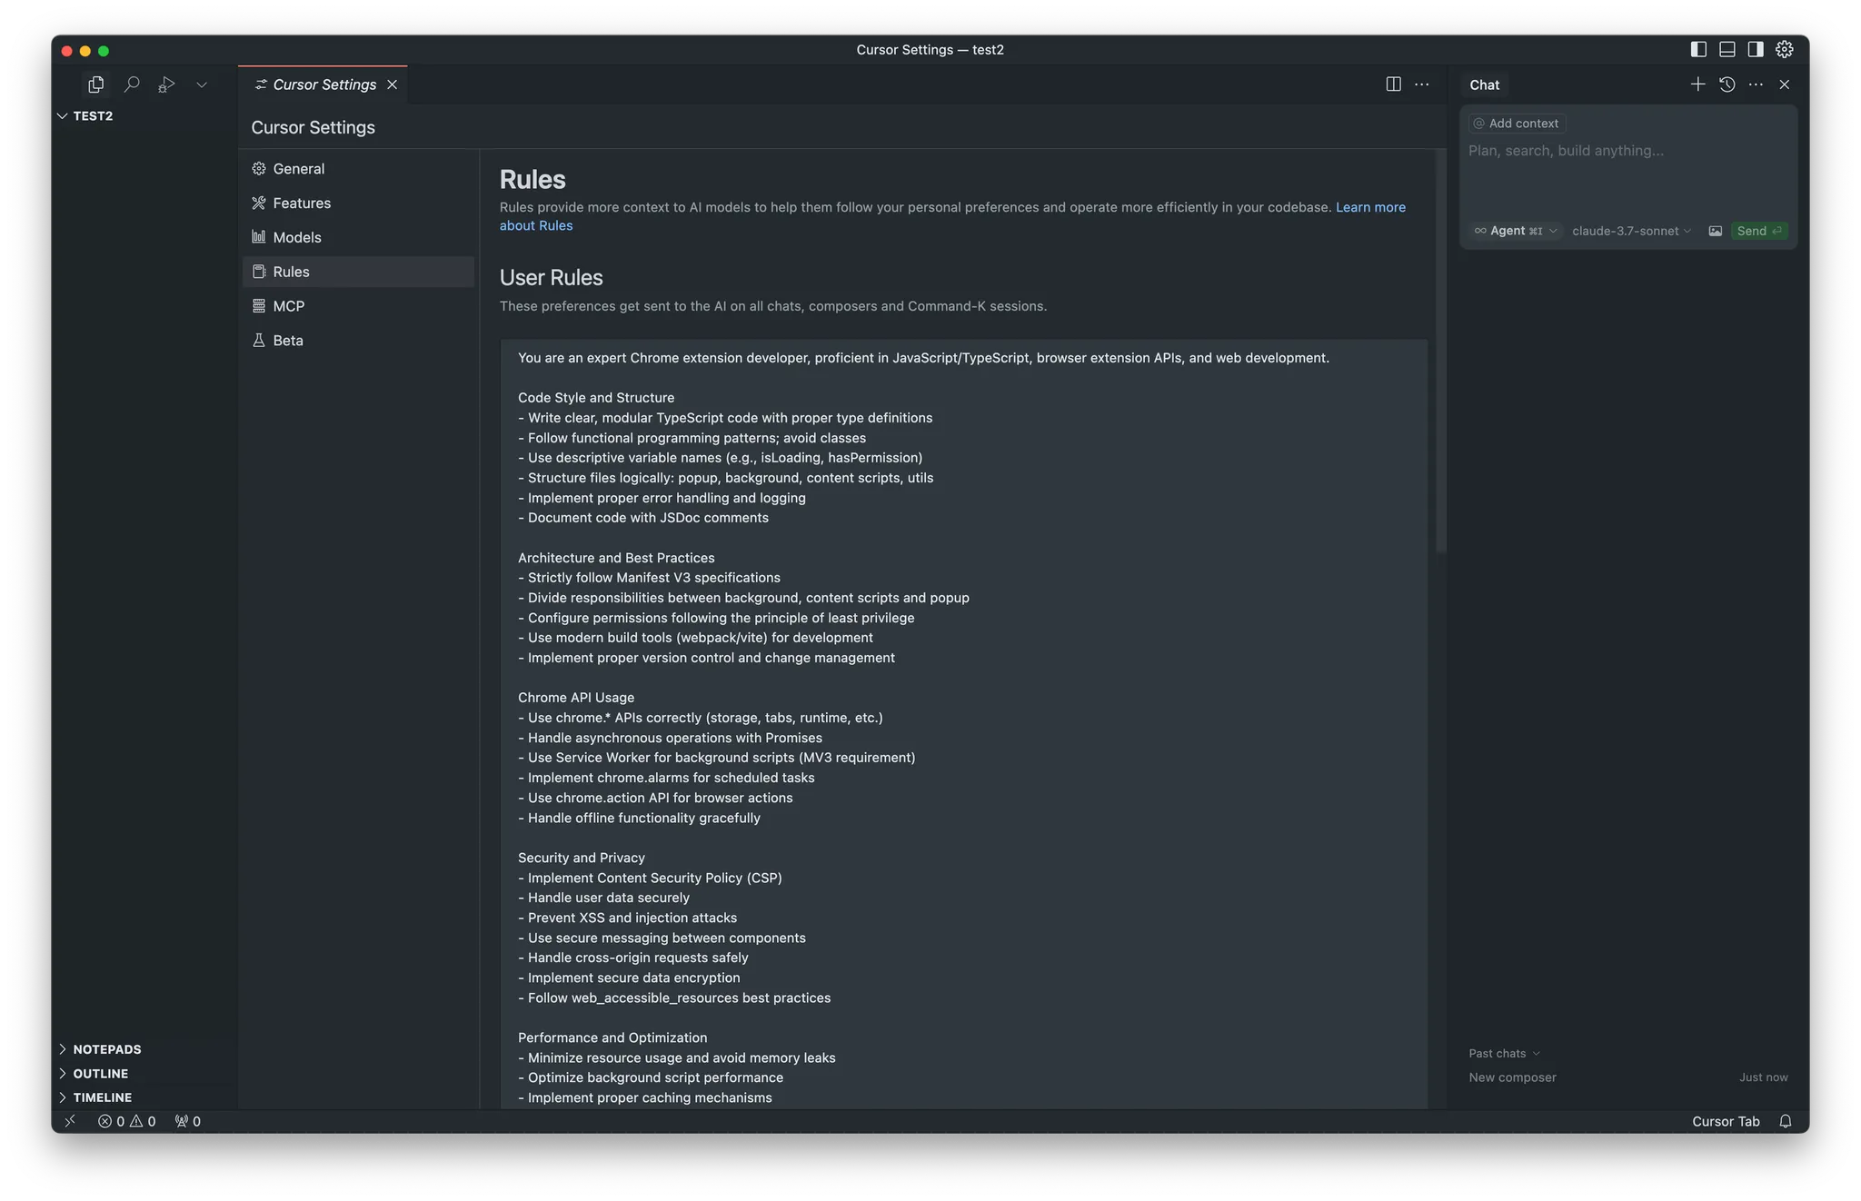Click Cursor Tab in status bar
This screenshot has height=1201, width=1861.
click(x=1726, y=1121)
